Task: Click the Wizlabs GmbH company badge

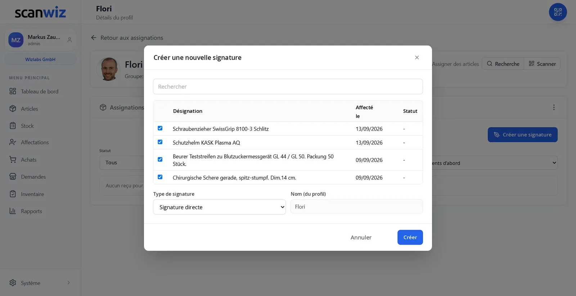Action: [x=40, y=59]
